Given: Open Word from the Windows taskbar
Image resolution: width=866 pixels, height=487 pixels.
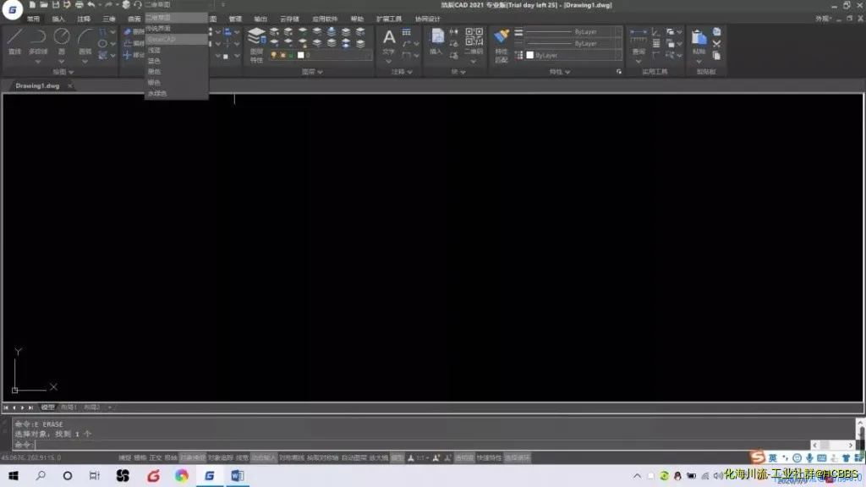Looking at the screenshot, I should pos(238,475).
